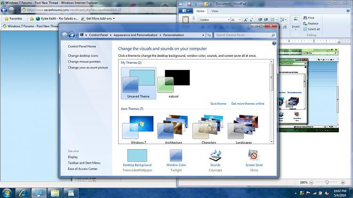
Task: Open Sounds settings icon
Action: pos(215,155)
